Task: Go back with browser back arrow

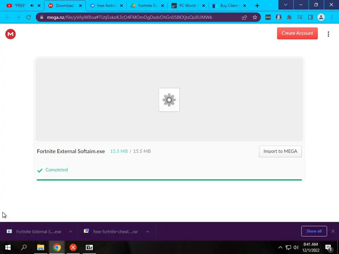Action: click(7, 17)
